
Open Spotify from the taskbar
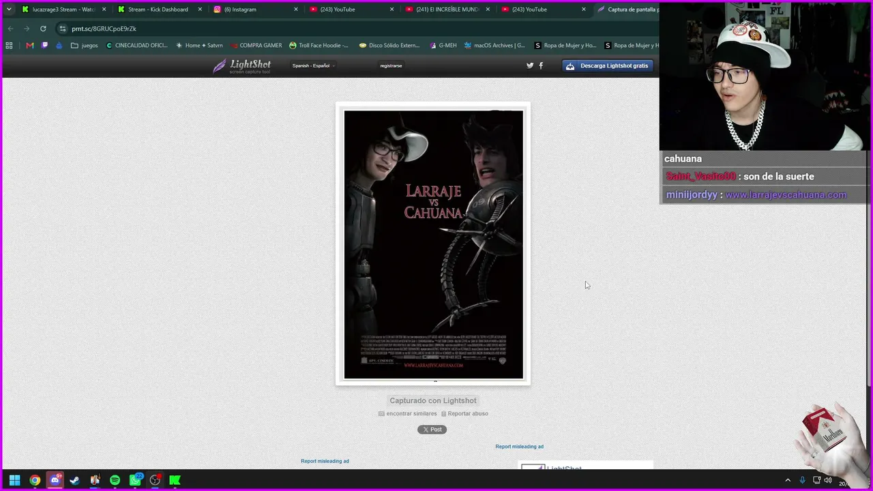115,480
